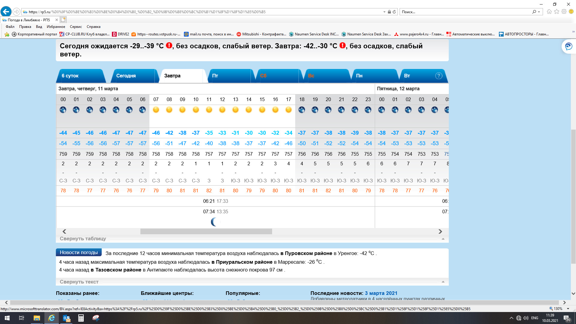This screenshot has height=324, width=576.
Task: Open the browser Tools gear icon
Action: 564,12
